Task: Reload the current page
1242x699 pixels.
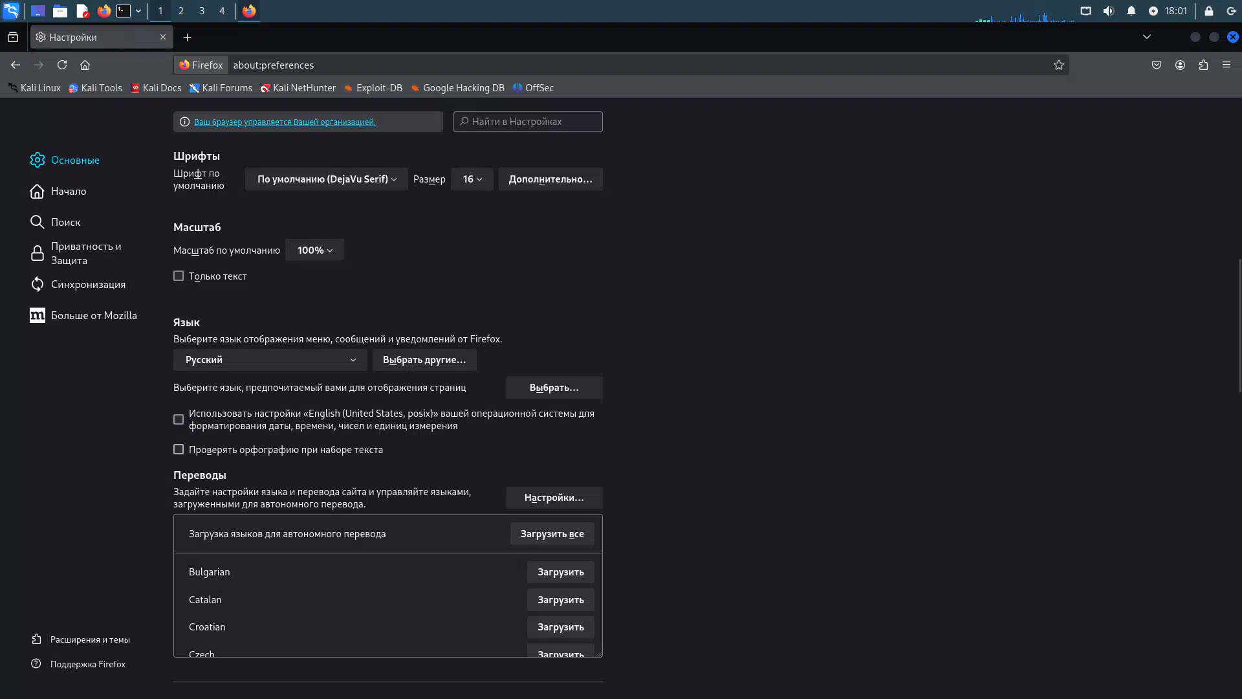Action: [x=62, y=65]
